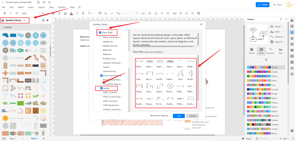Check the Bathroom checkbox
295x141 pixels.
point(101,50)
